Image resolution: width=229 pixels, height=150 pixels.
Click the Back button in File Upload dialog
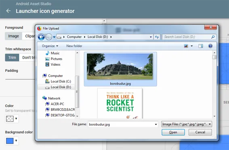[41, 37]
